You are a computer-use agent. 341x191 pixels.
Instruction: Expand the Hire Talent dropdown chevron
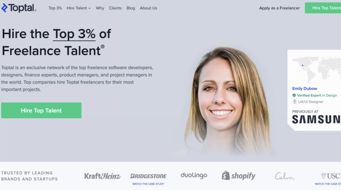89,8
